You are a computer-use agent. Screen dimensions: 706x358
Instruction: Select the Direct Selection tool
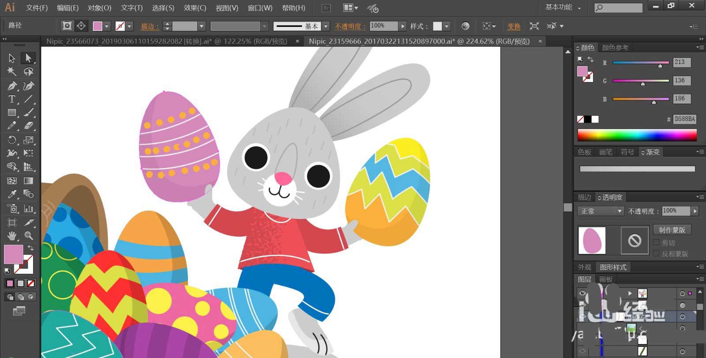point(28,58)
